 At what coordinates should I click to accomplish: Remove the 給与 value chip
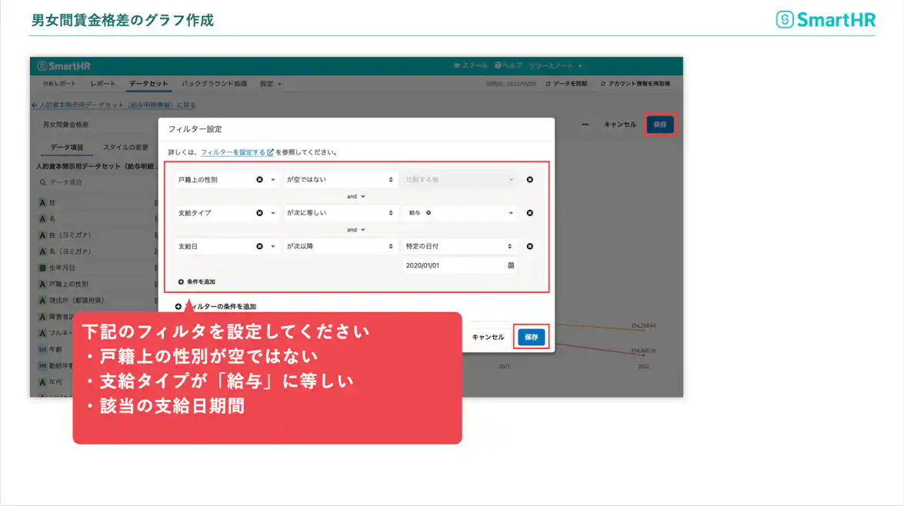coord(429,212)
